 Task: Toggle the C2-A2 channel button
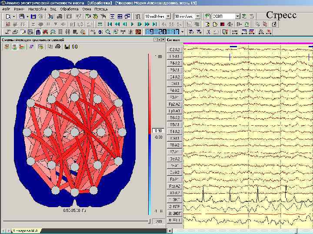tap(175, 50)
